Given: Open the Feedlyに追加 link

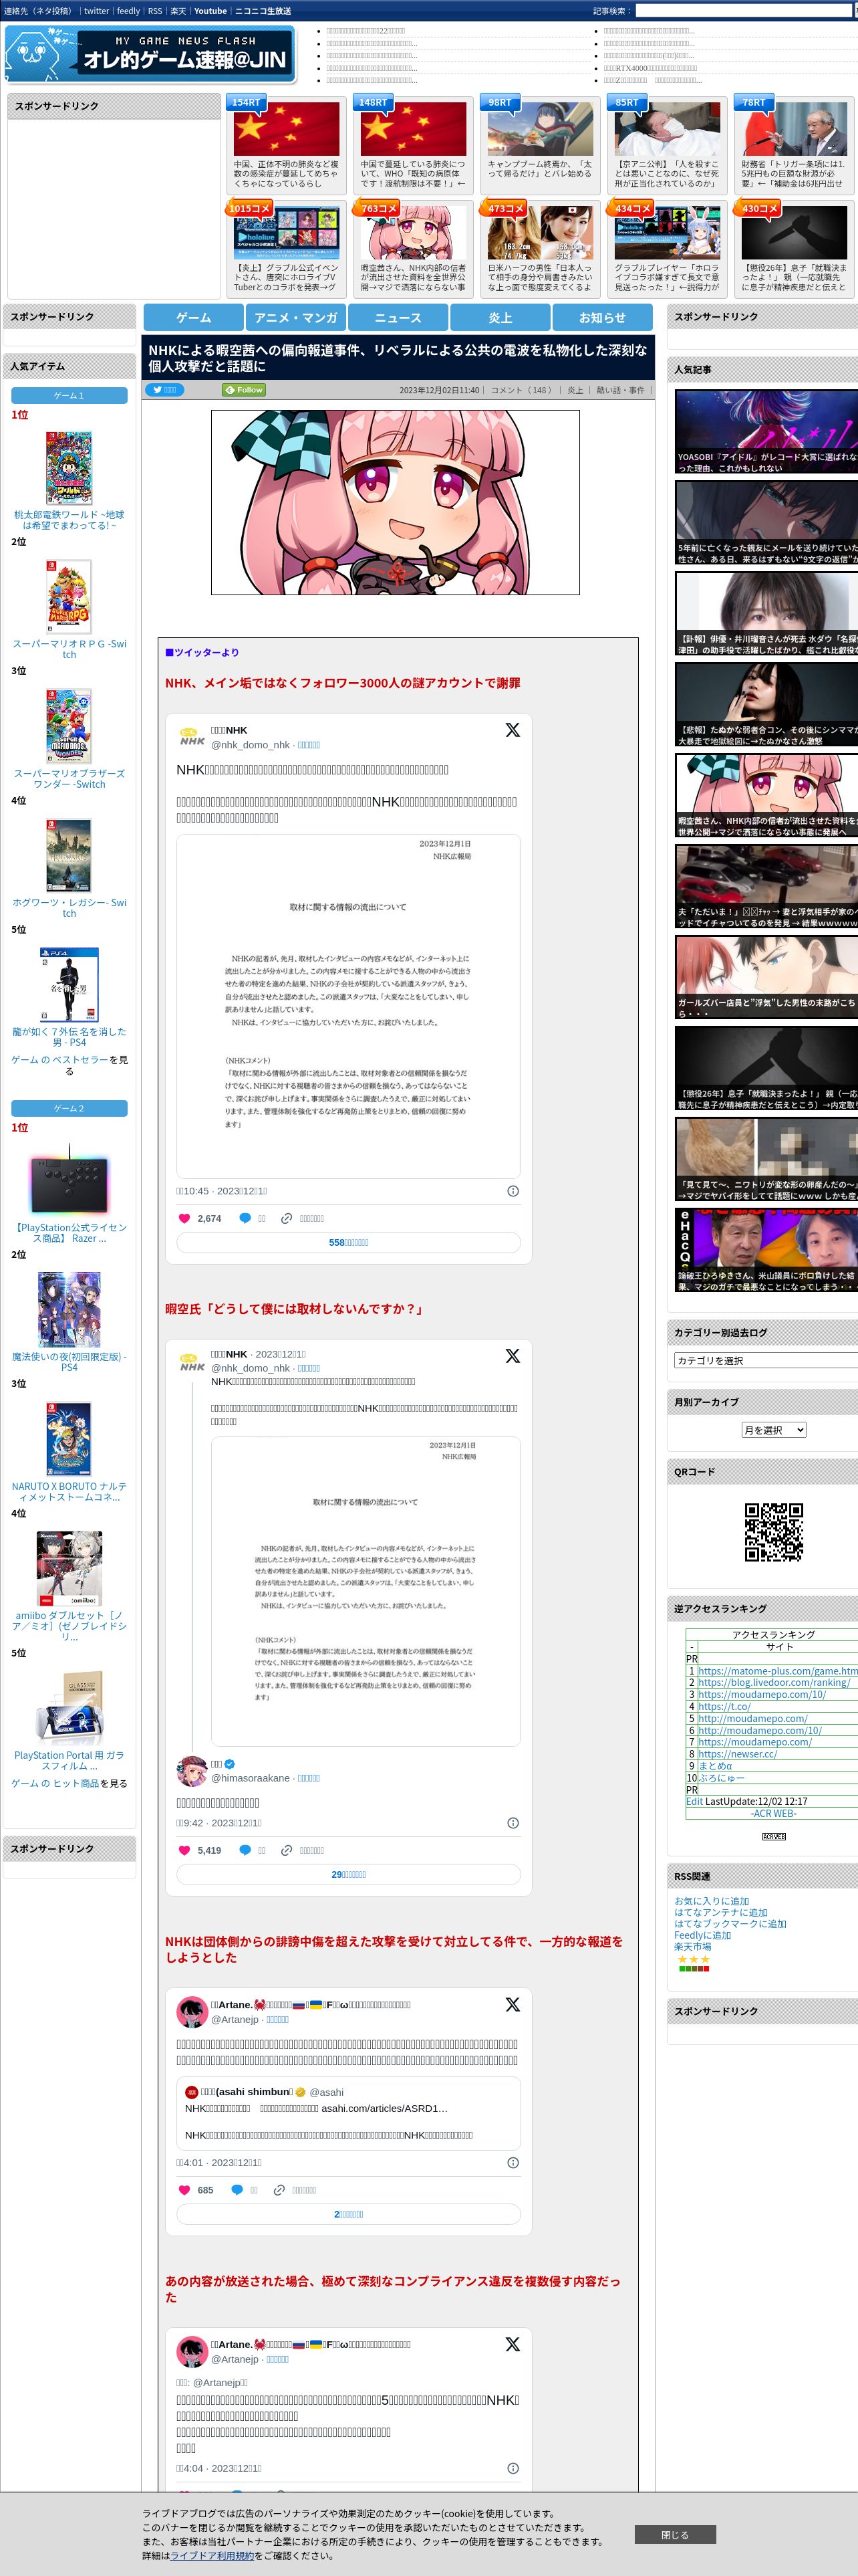Looking at the screenshot, I should (702, 1935).
